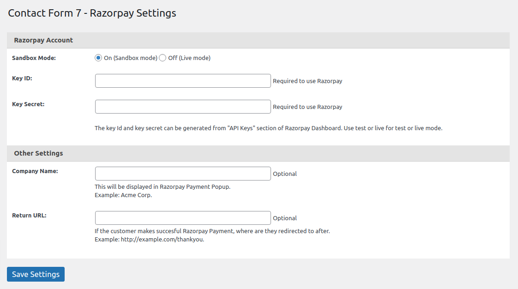
Task: Click the Save Settings button
Action: [36, 274]
